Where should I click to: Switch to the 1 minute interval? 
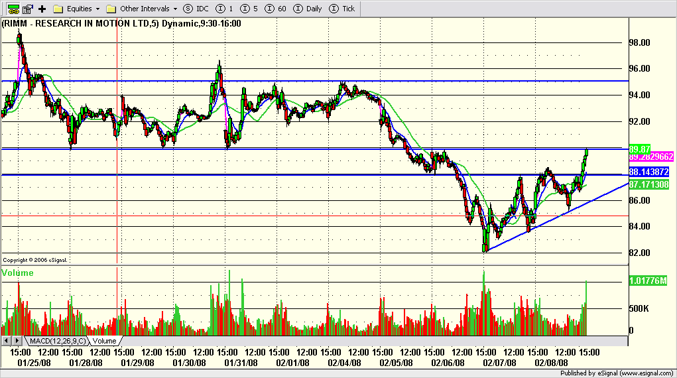click(x=225, y=9)
